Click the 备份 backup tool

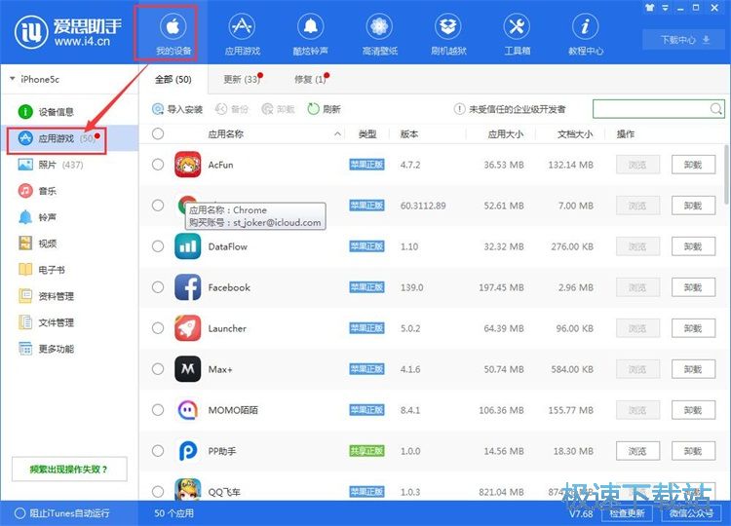(x=232, y=109)
